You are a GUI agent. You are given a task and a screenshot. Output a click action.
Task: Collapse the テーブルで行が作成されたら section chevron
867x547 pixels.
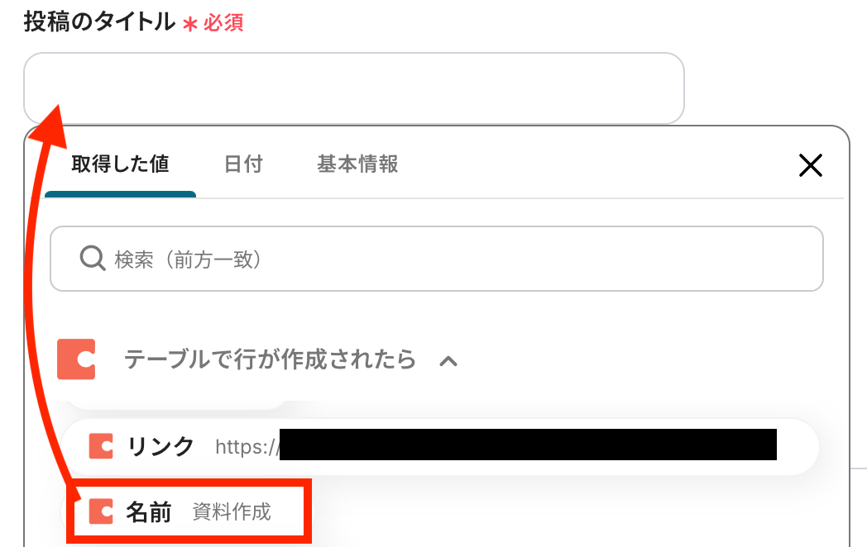point(448,360)
